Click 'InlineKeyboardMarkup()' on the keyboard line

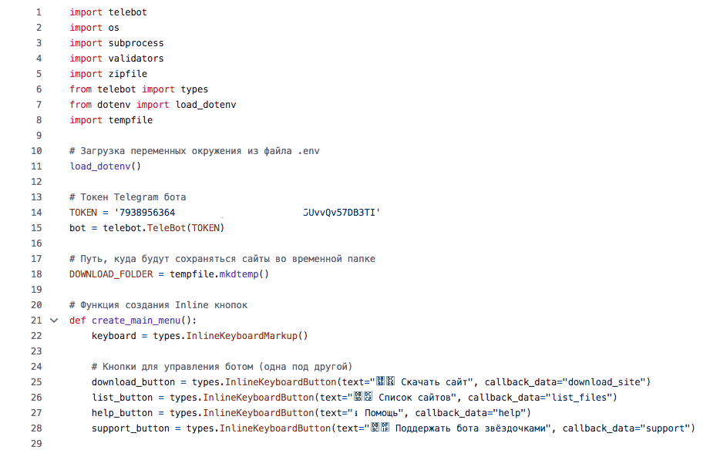coord(244,336)
